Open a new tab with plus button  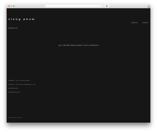coord(149,7)
